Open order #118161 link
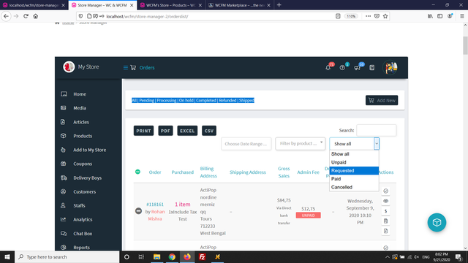 155,205
